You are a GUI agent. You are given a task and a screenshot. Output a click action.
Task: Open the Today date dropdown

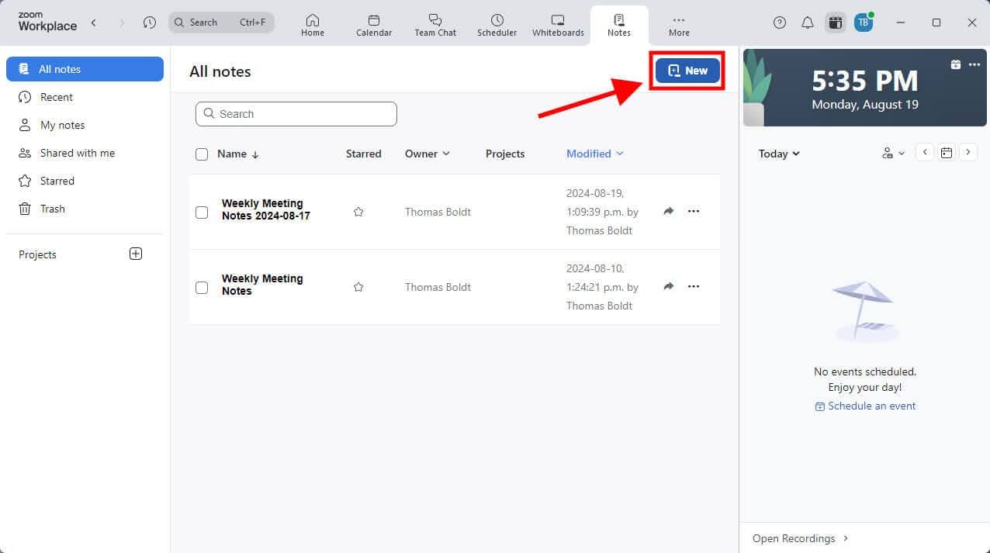coord(778,154)
